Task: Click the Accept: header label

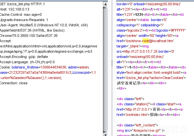Action: click(6, 41)
